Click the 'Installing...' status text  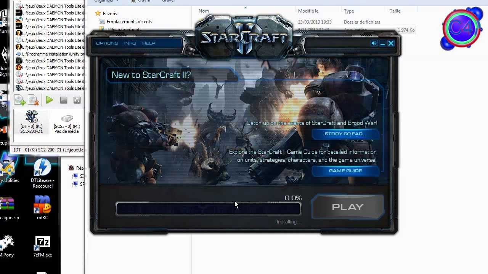coord(288,221)
